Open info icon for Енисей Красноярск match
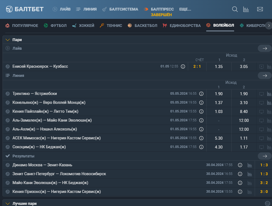The height and width of the screenshot is (206, 272). 183,67
